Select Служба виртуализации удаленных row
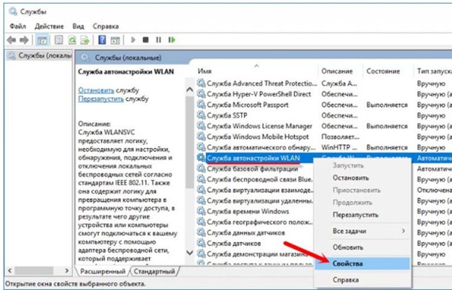Screen dimensions: 452x290 pyautogui.click(x=260, y=200)
